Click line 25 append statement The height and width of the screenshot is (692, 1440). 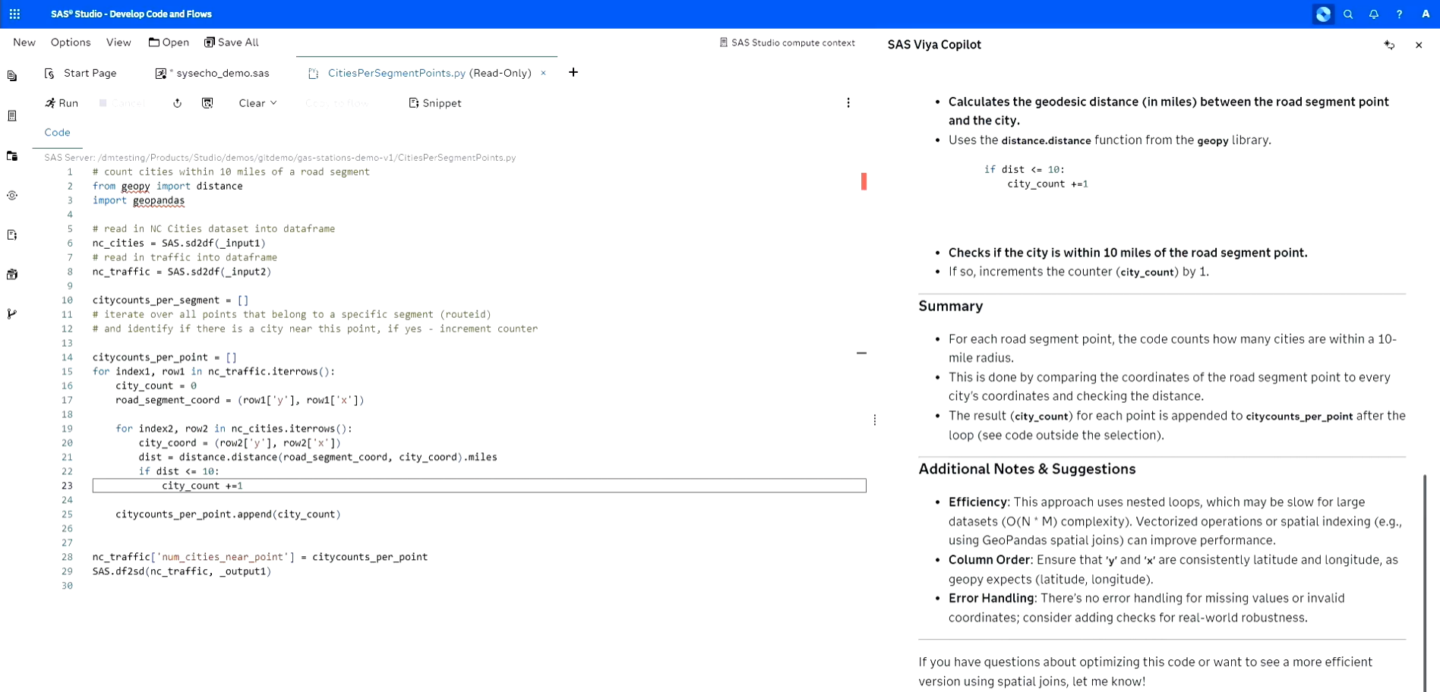pyautogui.click(x=228, y=514)
